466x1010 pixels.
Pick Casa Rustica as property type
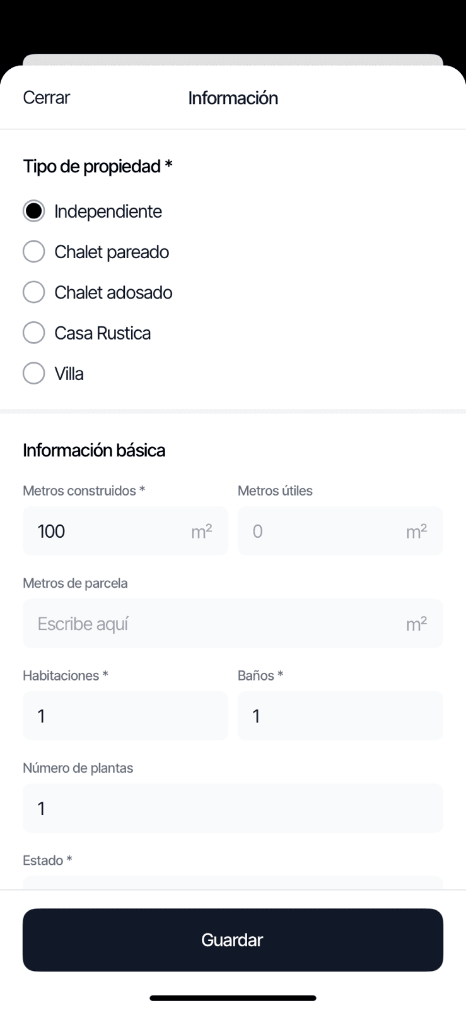coord(34,333)
